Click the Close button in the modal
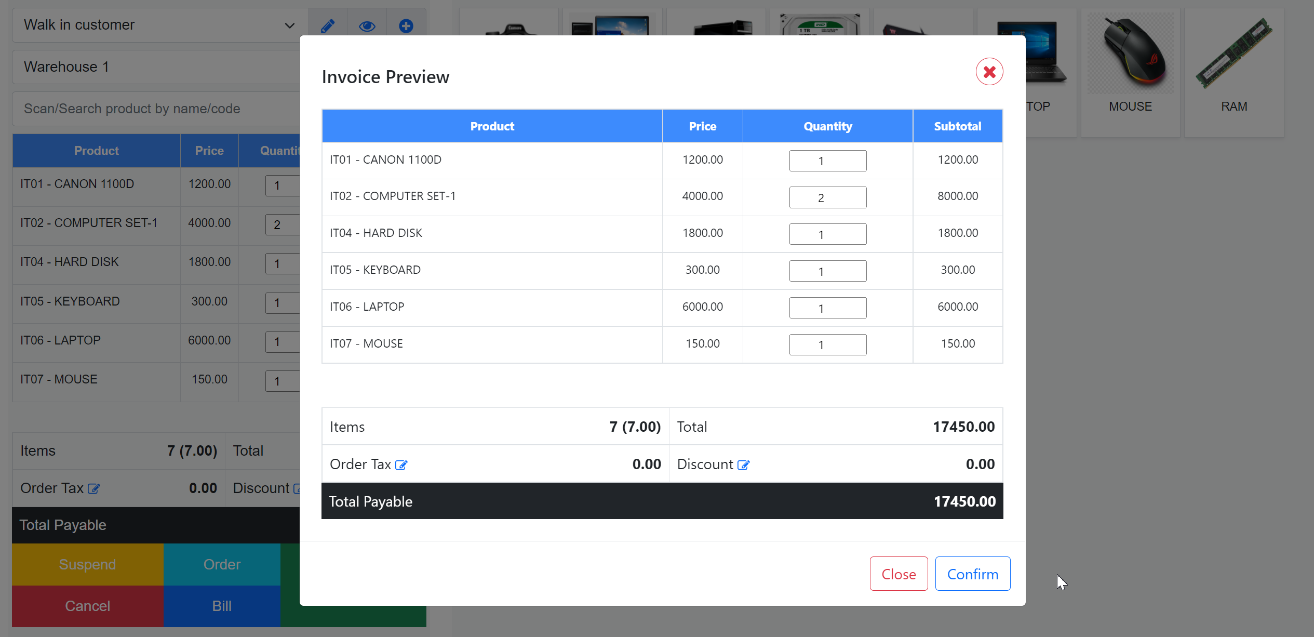The width and height of the screenshot is (1314, 637). tap(899, 574)
